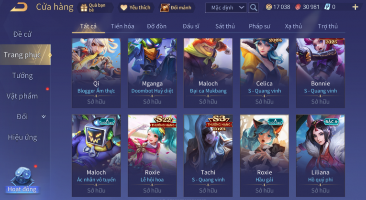Viewport: 366px width, 200px height.
Task: Select the Liliana Hồ quý phi skin
Action: (x=320, y=156)
